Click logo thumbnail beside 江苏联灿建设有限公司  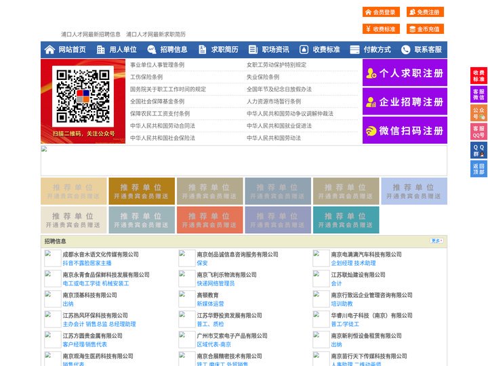321,279
